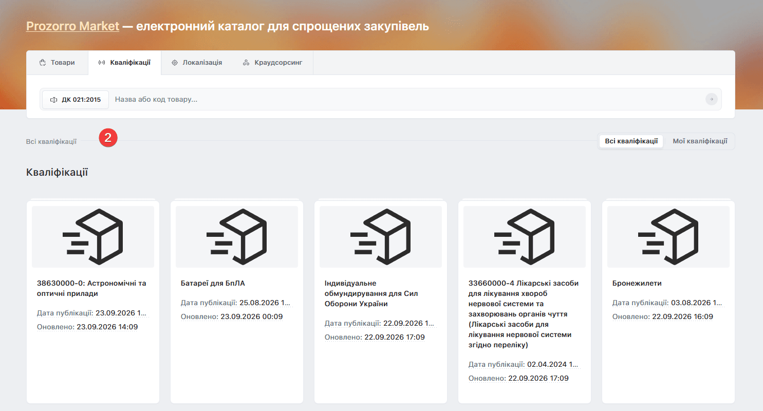Click the Кваліфікації section heading
This screenshot has width=763, height=411.
pos(57,172)
